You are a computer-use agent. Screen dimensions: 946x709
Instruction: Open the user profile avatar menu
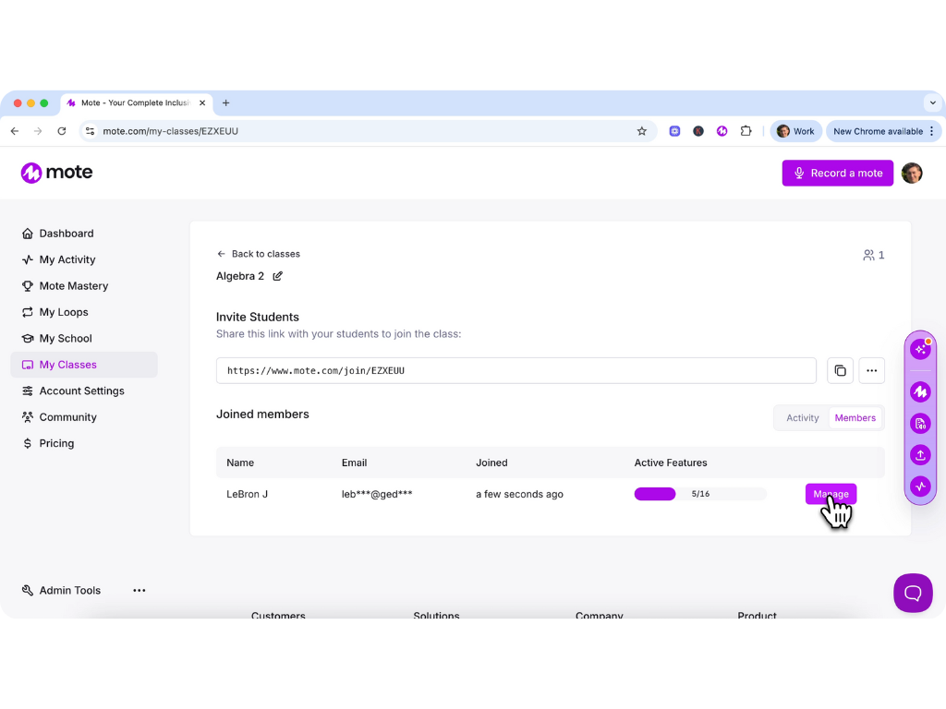click(x=912, y=173)
